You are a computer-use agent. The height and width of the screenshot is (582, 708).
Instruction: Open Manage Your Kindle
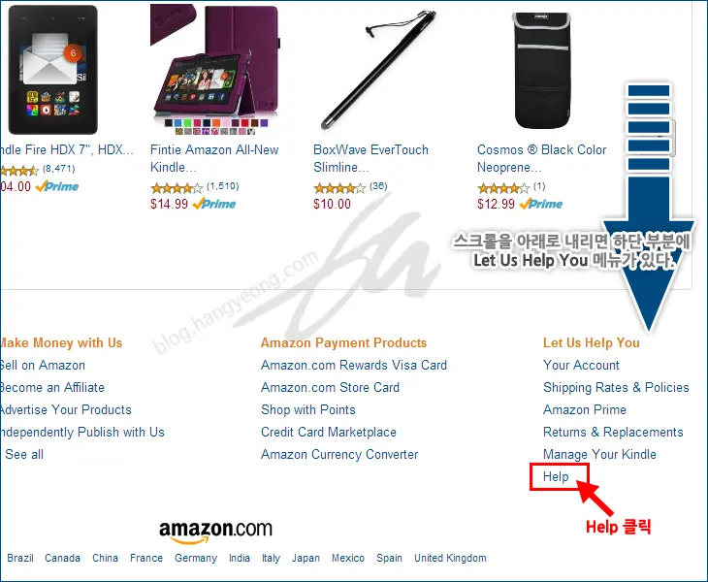point(599,454)
